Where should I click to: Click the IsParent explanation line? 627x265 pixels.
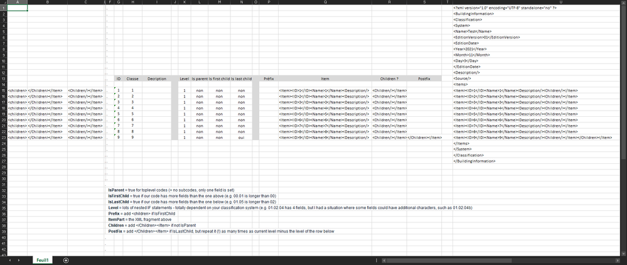click(x=171, y=190)
